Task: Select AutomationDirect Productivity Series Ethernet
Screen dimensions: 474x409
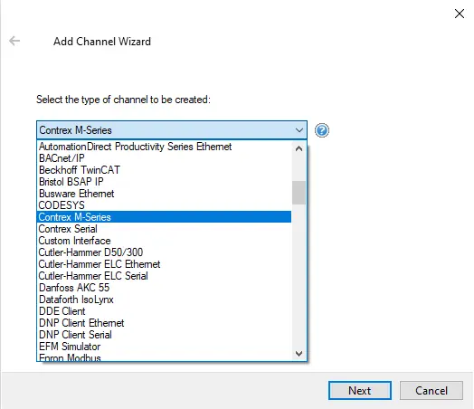Action: pyautogui.click(x=164, y=147)
